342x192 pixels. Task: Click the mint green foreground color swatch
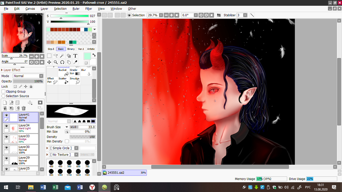click(x=87, y=56)
